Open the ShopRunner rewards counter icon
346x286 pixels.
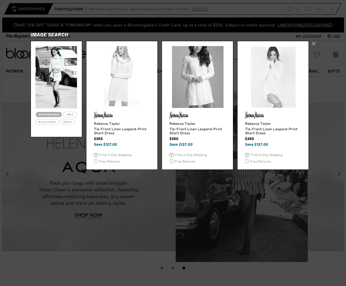pyautogui.click(x=290, y=9)
